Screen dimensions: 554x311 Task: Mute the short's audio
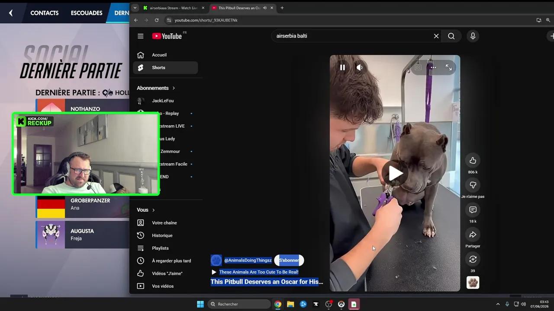pos(360,67)
